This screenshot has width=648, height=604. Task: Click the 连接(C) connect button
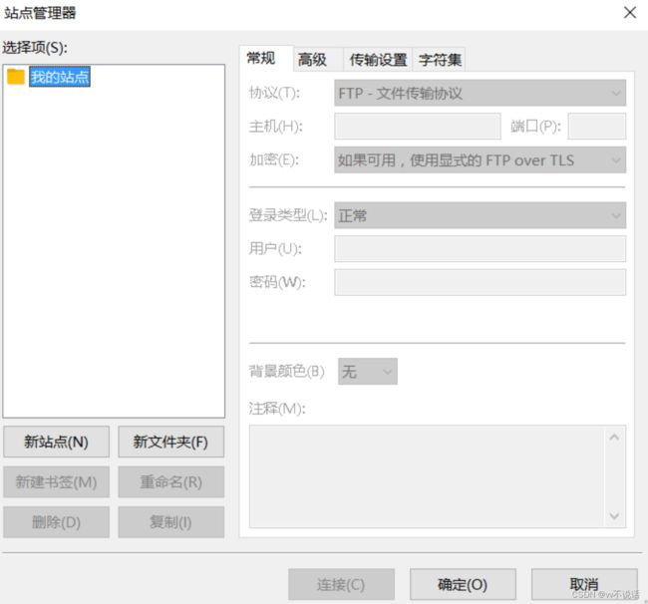pyautogui.click(x=341, y=584)
